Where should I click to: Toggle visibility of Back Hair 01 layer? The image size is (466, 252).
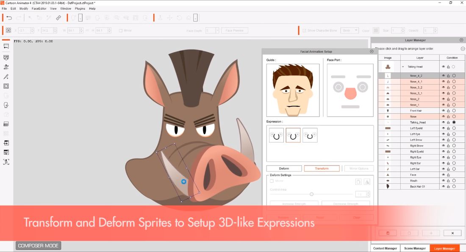[444, 187]
